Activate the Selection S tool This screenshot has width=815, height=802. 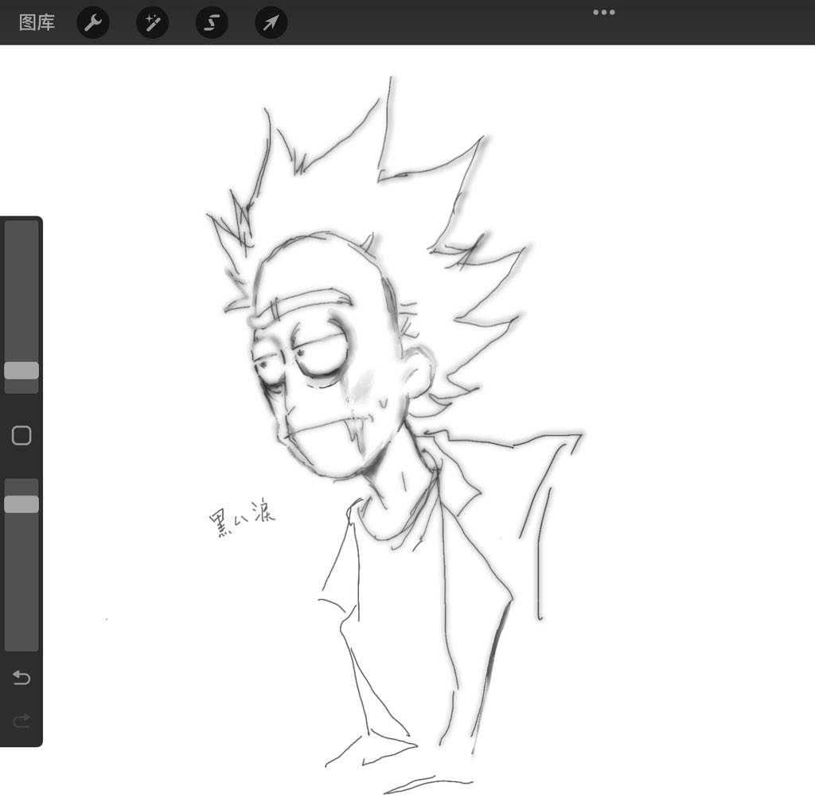point(212,22)
